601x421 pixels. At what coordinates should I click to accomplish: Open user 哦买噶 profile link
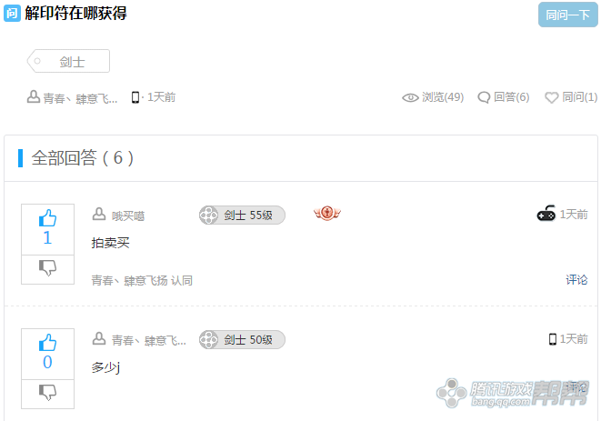pos(128,216)
